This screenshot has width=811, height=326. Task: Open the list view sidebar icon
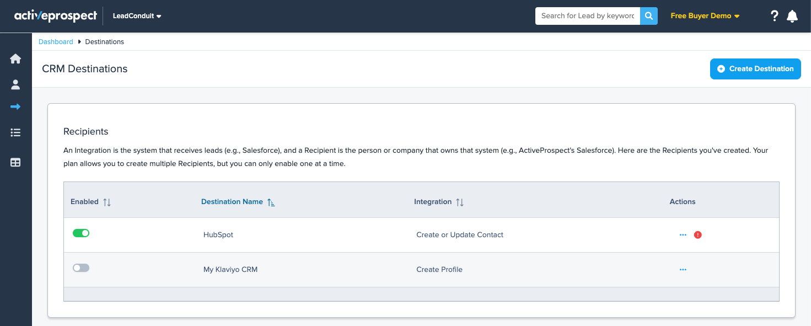[15, 132]
